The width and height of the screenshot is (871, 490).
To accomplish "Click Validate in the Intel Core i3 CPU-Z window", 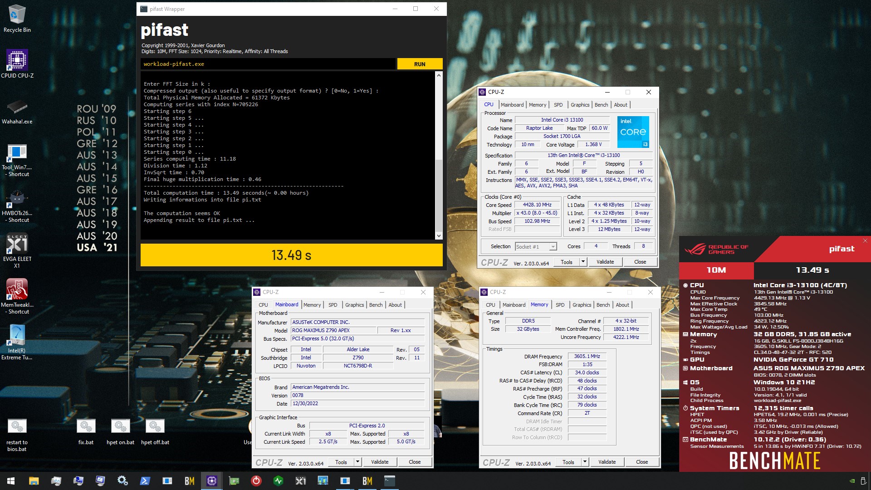I will pos(605,262).
